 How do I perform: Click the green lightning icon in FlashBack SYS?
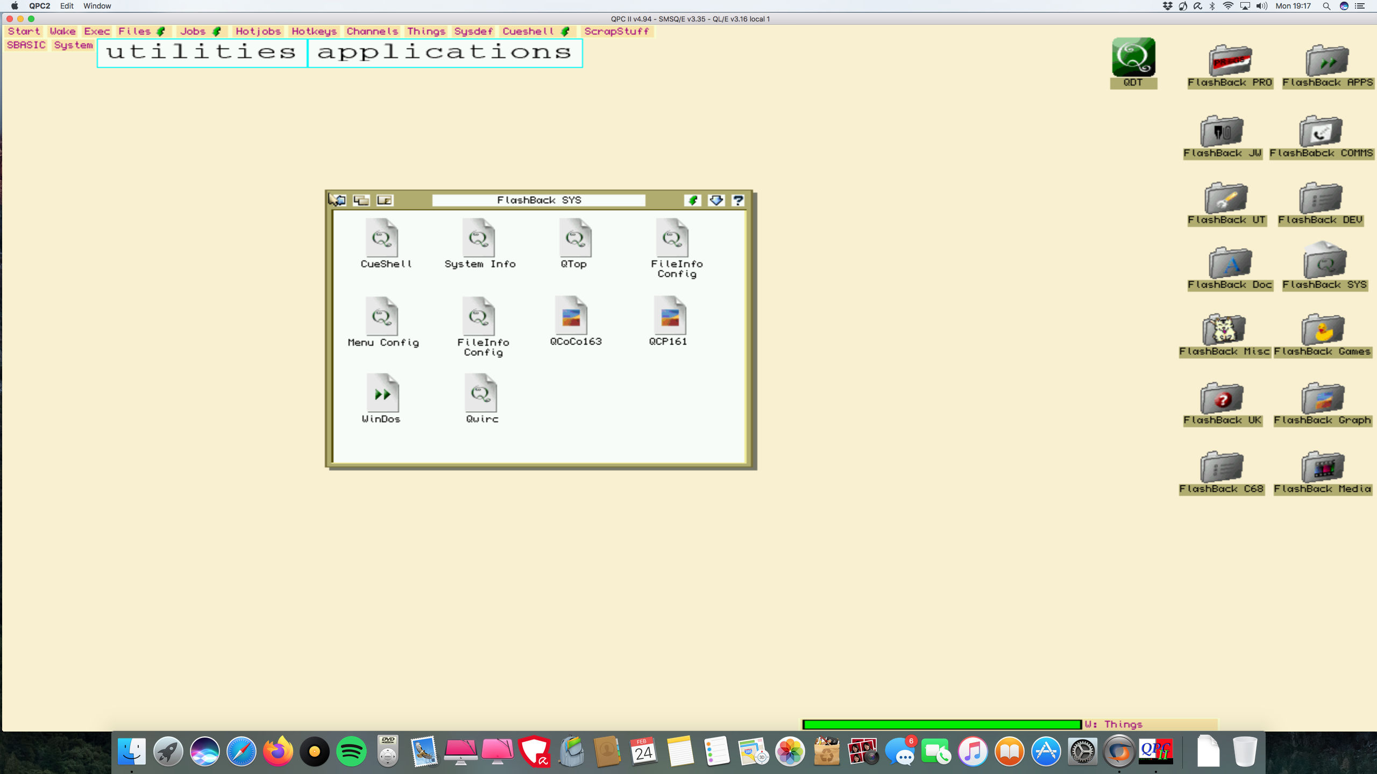[x=693, y=200]
